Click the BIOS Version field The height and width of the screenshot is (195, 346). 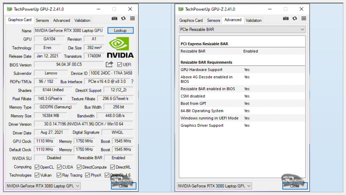click(69, 65)
